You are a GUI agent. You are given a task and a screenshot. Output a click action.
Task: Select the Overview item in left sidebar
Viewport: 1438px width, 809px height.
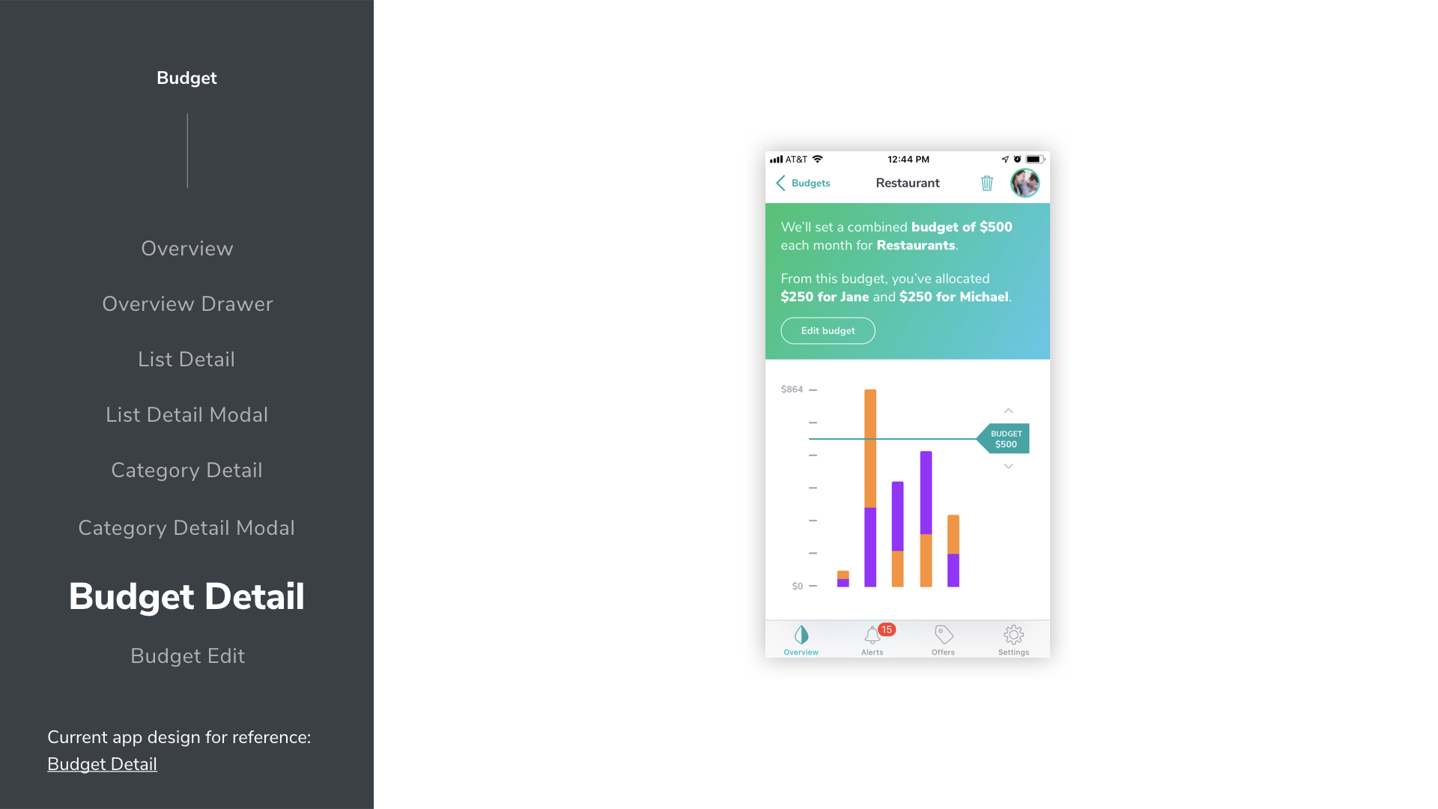tap(186, 248)
